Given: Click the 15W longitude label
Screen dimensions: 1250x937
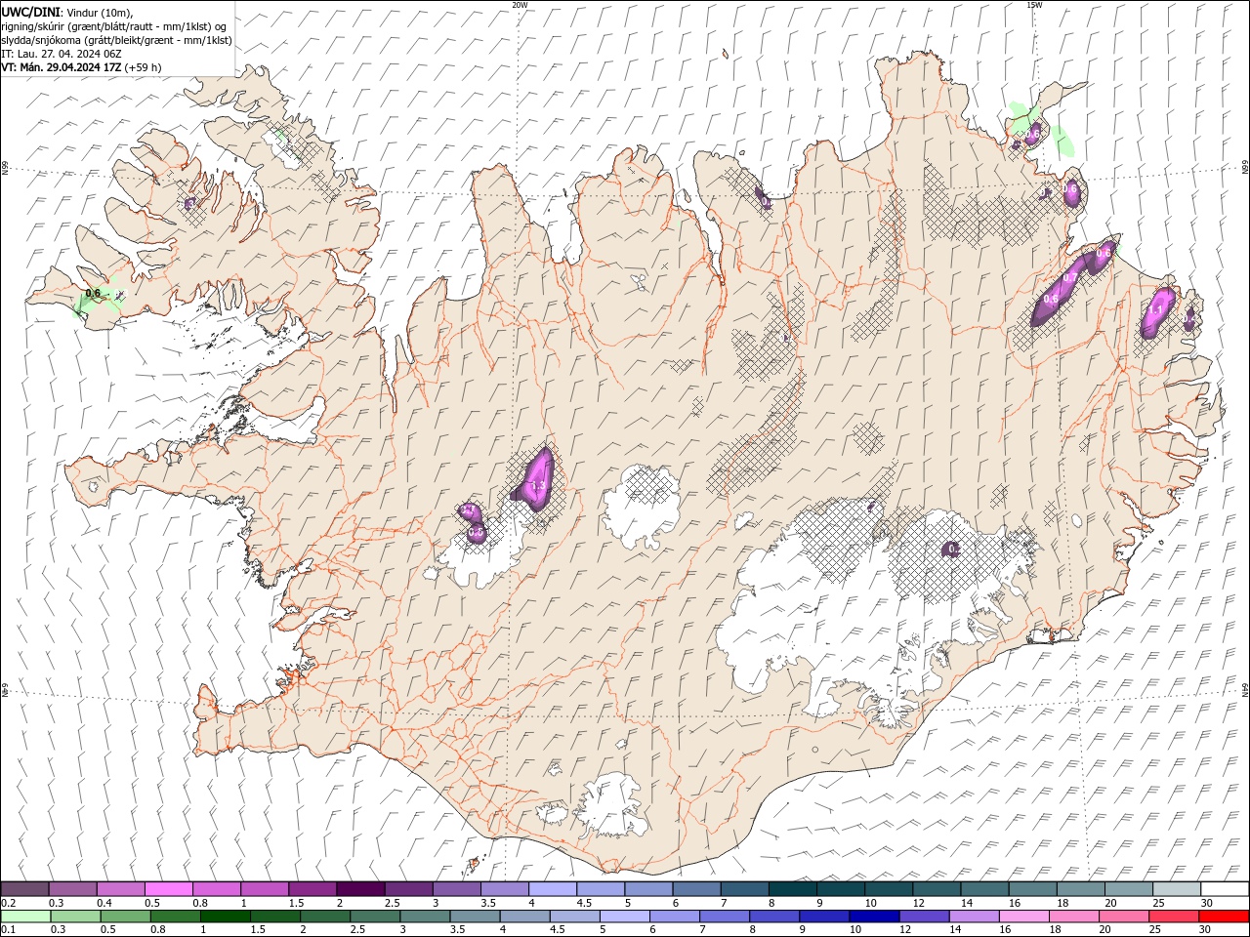Looking at the screenshot, I should pyautogui.click(x=1033, y=4).
